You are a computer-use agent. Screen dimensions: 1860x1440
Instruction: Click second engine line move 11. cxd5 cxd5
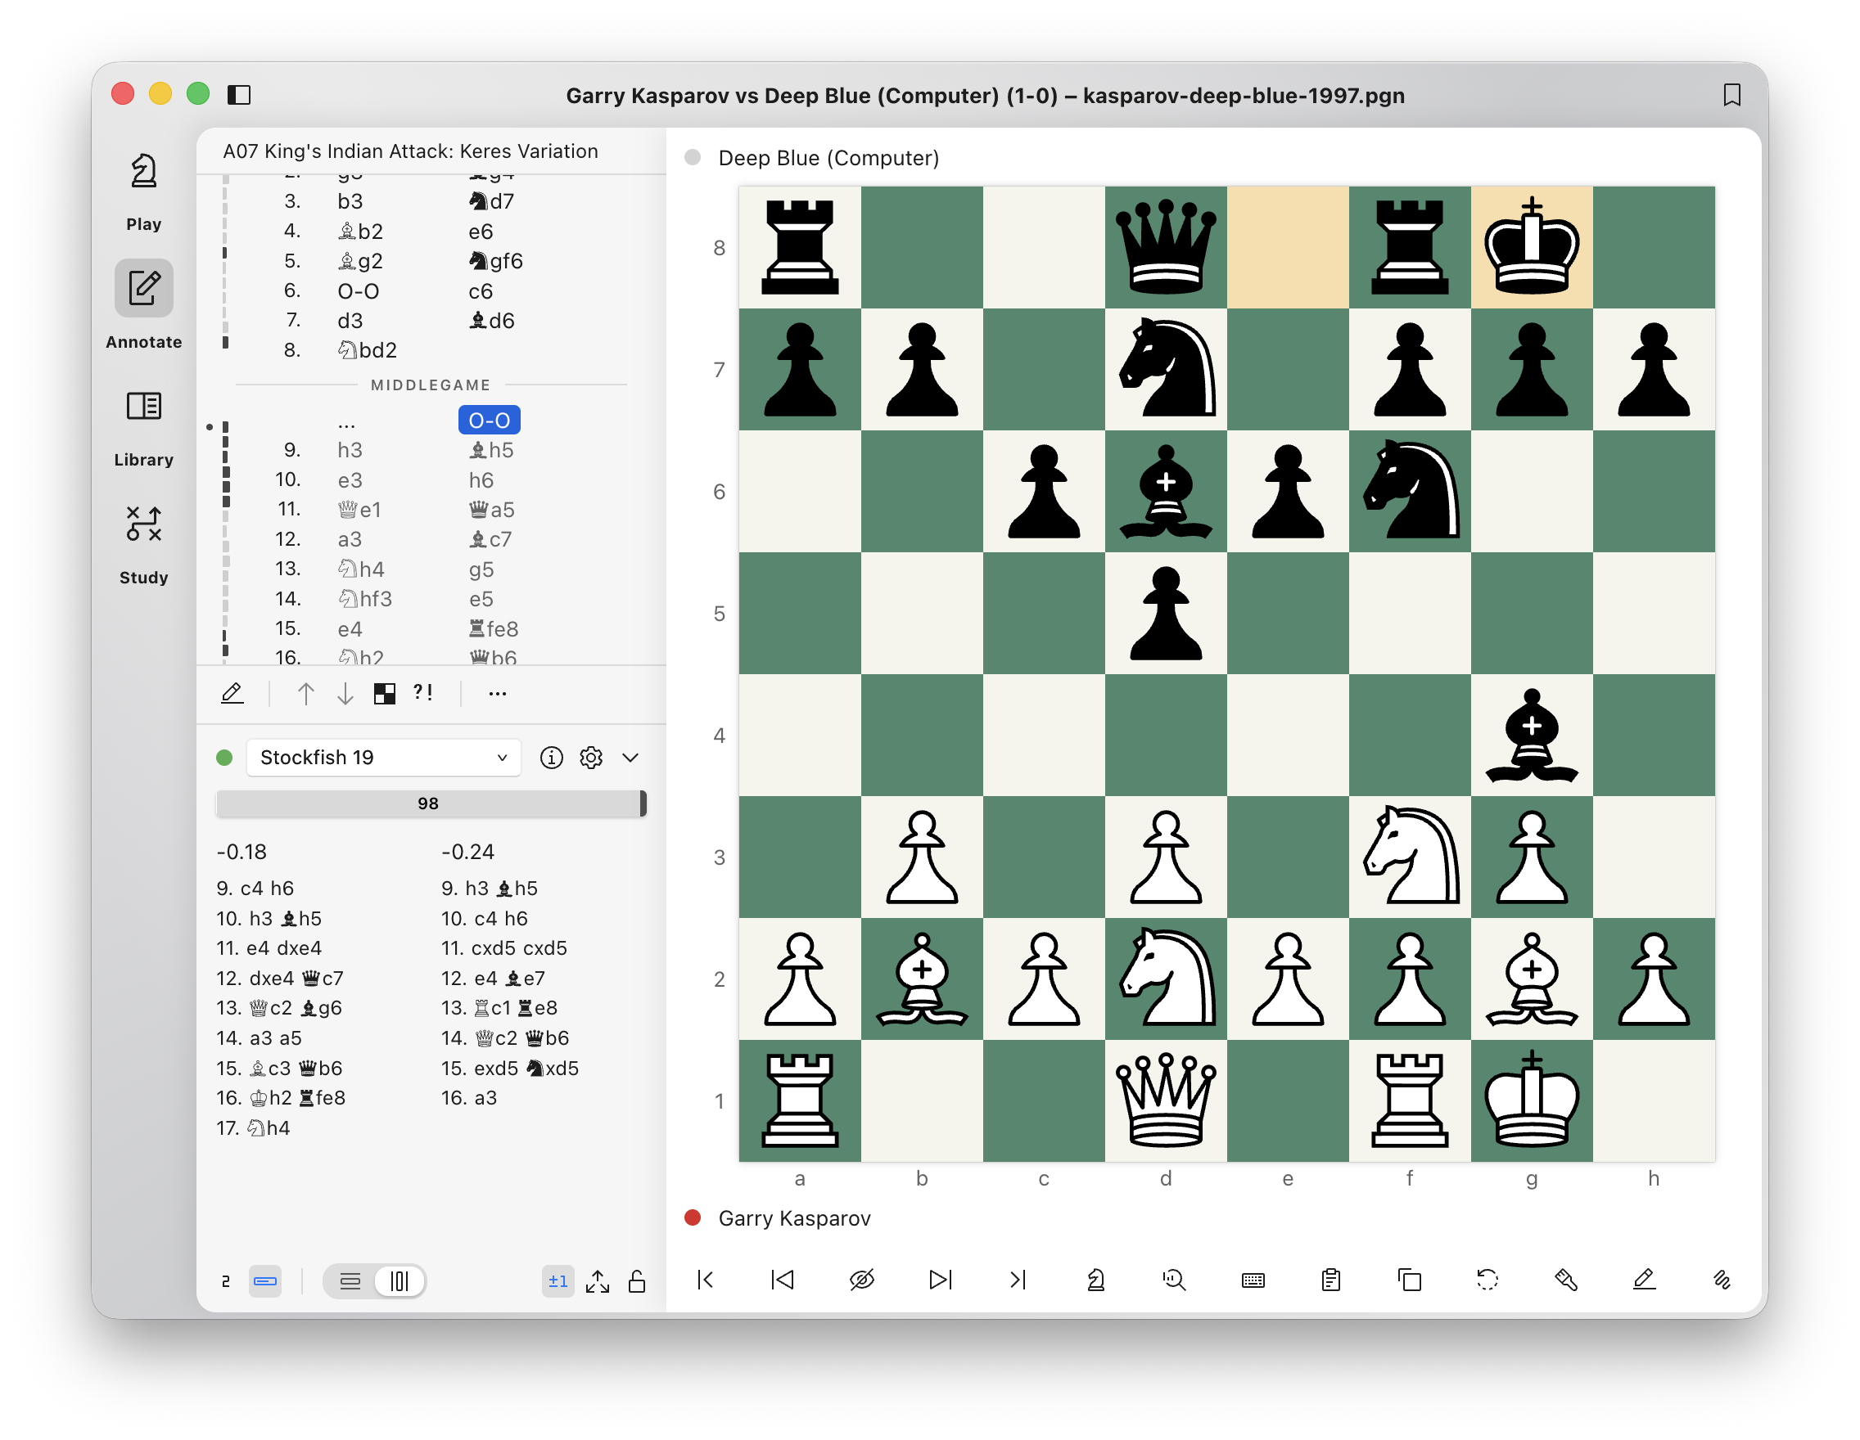[x=504, y=948]
